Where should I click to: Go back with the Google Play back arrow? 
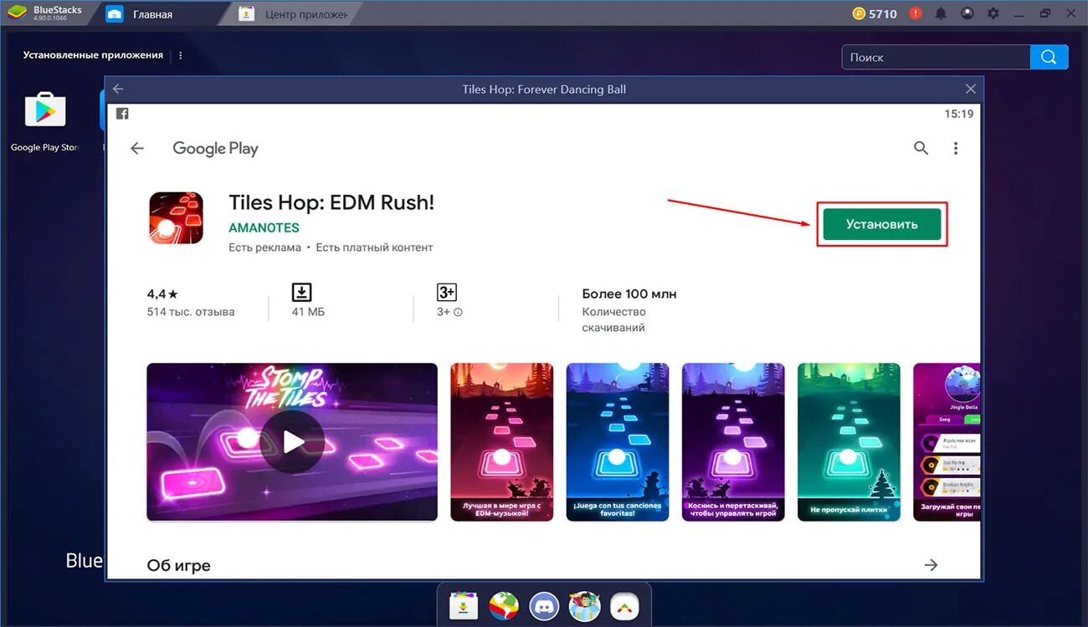tap(137, 148)
